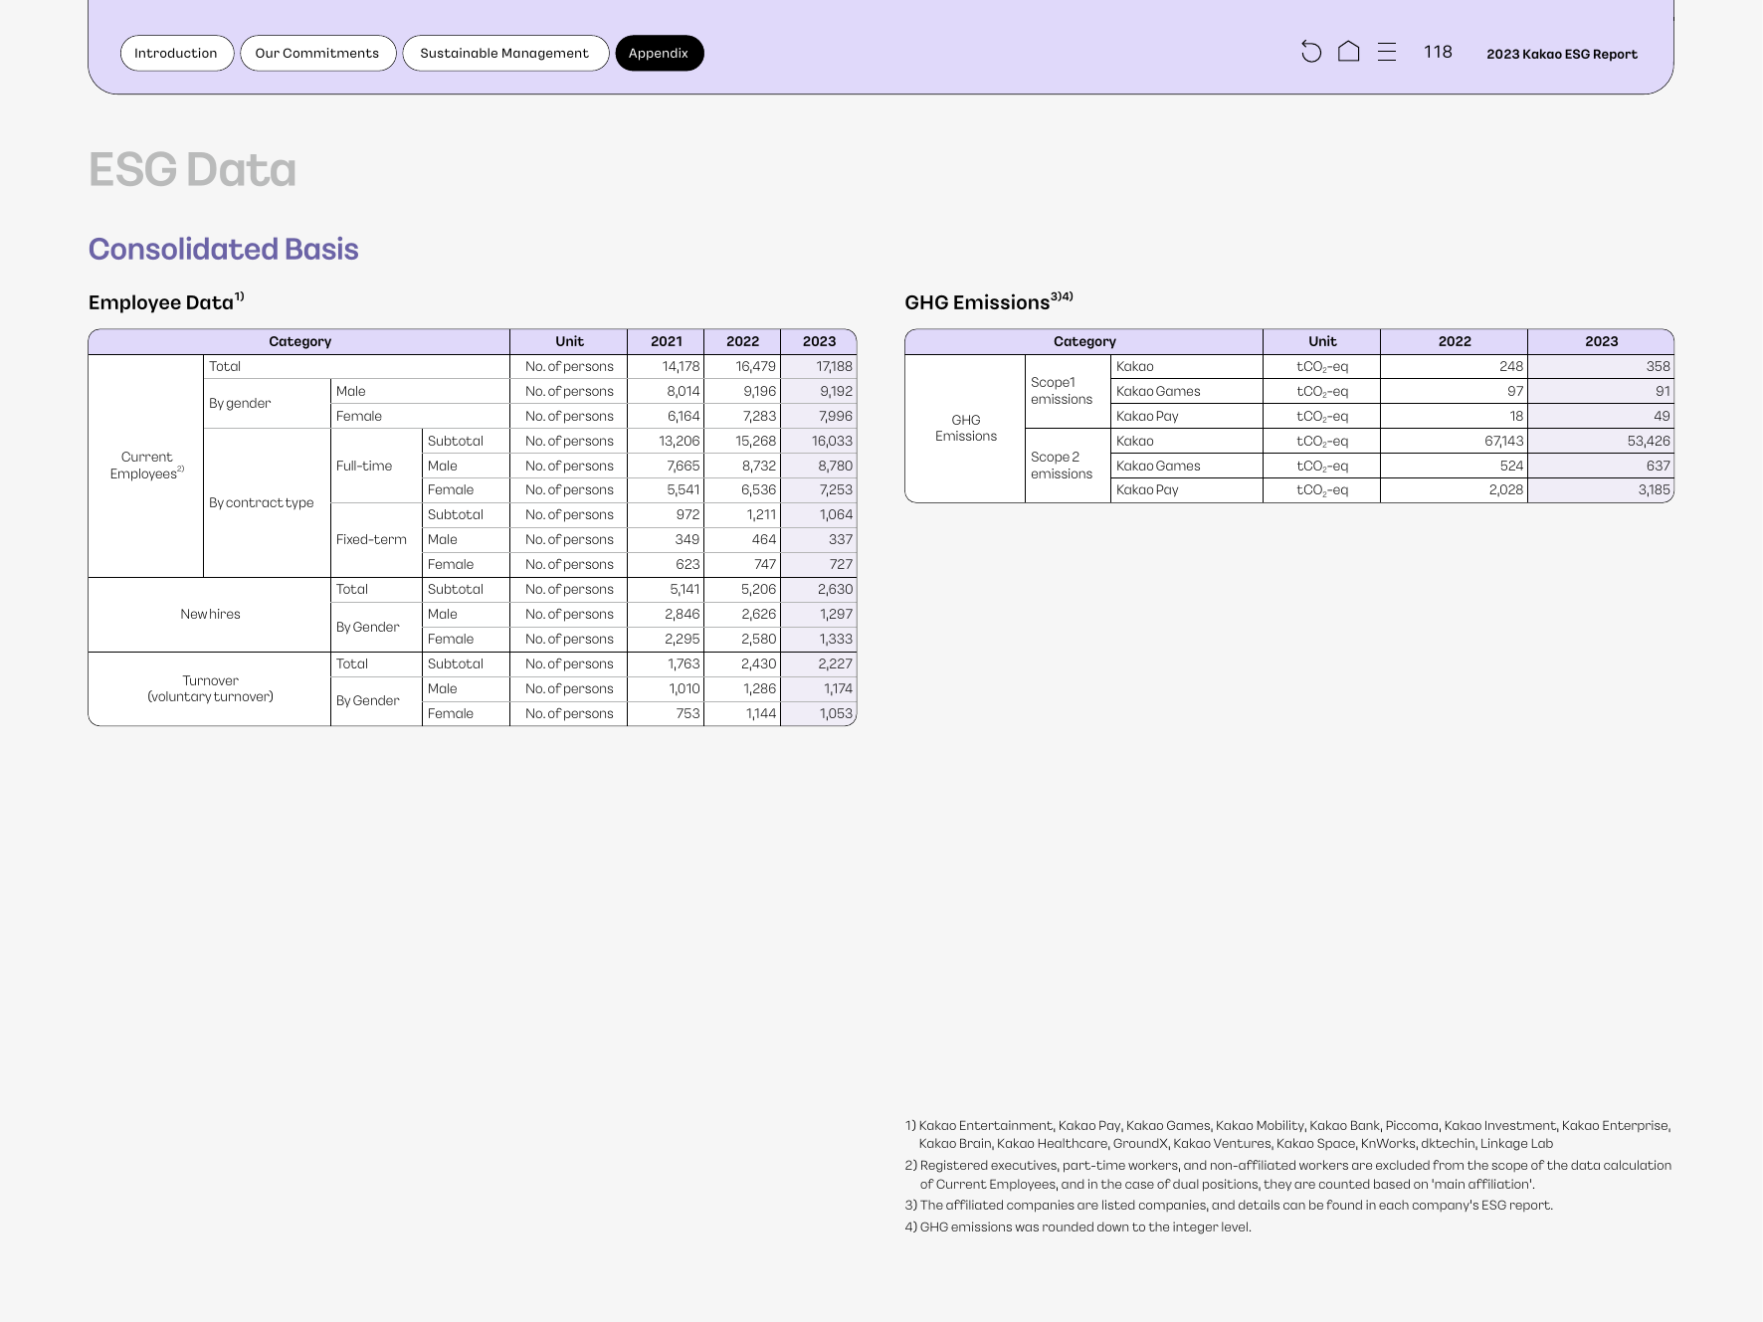Image resolution: width=1763 pixels, height=1322 pixels.
Task: Click the GHG Emissions table title
Action: point(989,301)
